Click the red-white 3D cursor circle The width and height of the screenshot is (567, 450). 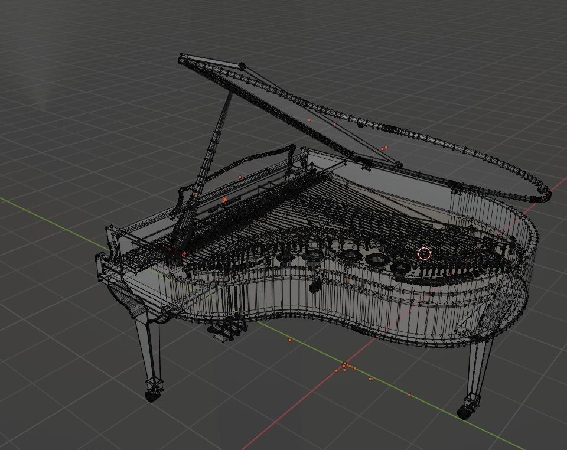point(424,254)
